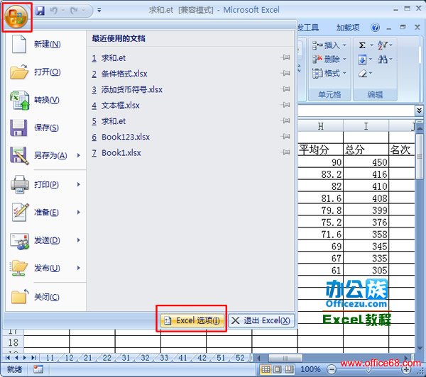
Task: Pin 文本框.xlsx to the recent list
Action: pos(285,105)
